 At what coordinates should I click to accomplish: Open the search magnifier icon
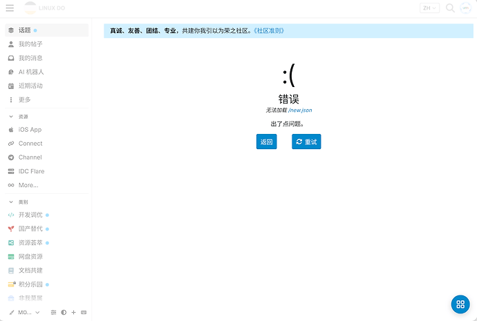(x=450, y=8)
